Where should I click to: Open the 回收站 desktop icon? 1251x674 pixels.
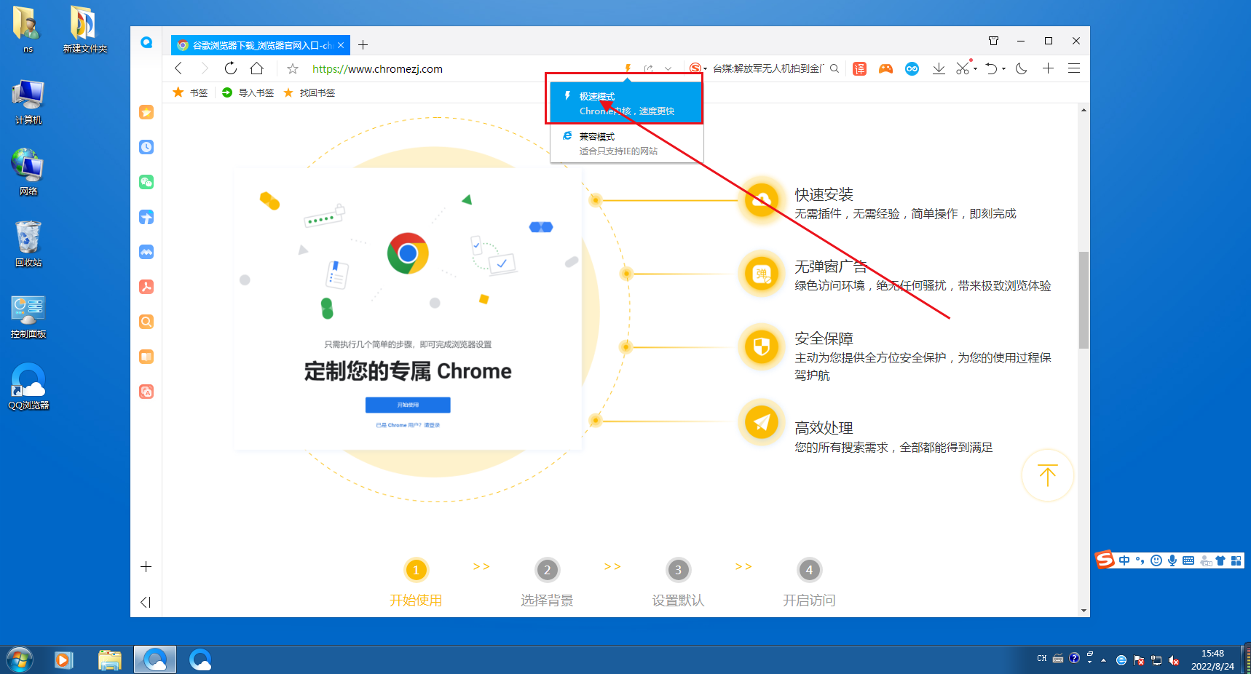click(x=28, y=244)
